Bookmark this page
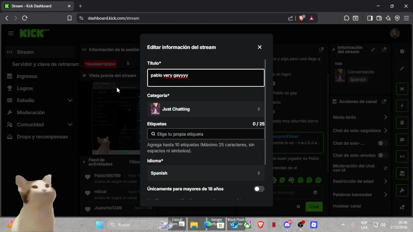413x232 pixels. pos(69,18)
